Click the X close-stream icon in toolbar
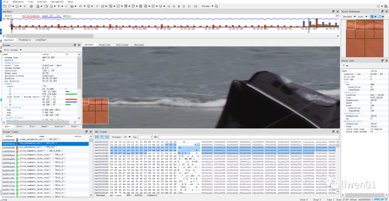The height and width of the screenshot is (201, 389). (24, 6)
